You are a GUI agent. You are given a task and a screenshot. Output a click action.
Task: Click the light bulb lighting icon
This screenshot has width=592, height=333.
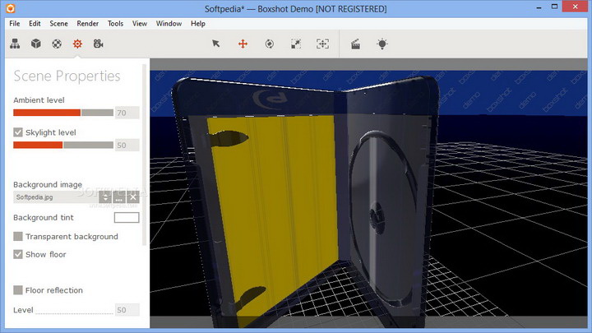pyautogui.click(x=382, y=44)
